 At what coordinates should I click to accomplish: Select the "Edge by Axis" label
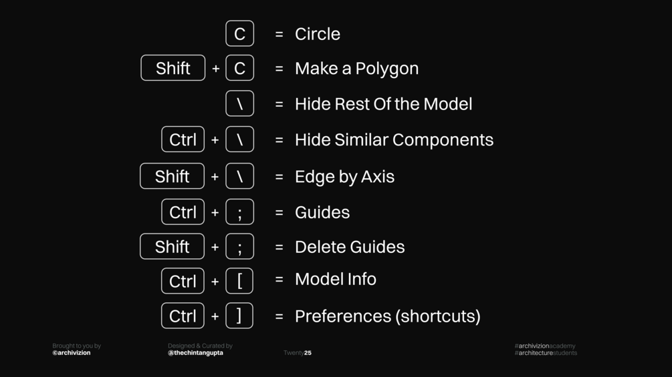click(344, 176)
